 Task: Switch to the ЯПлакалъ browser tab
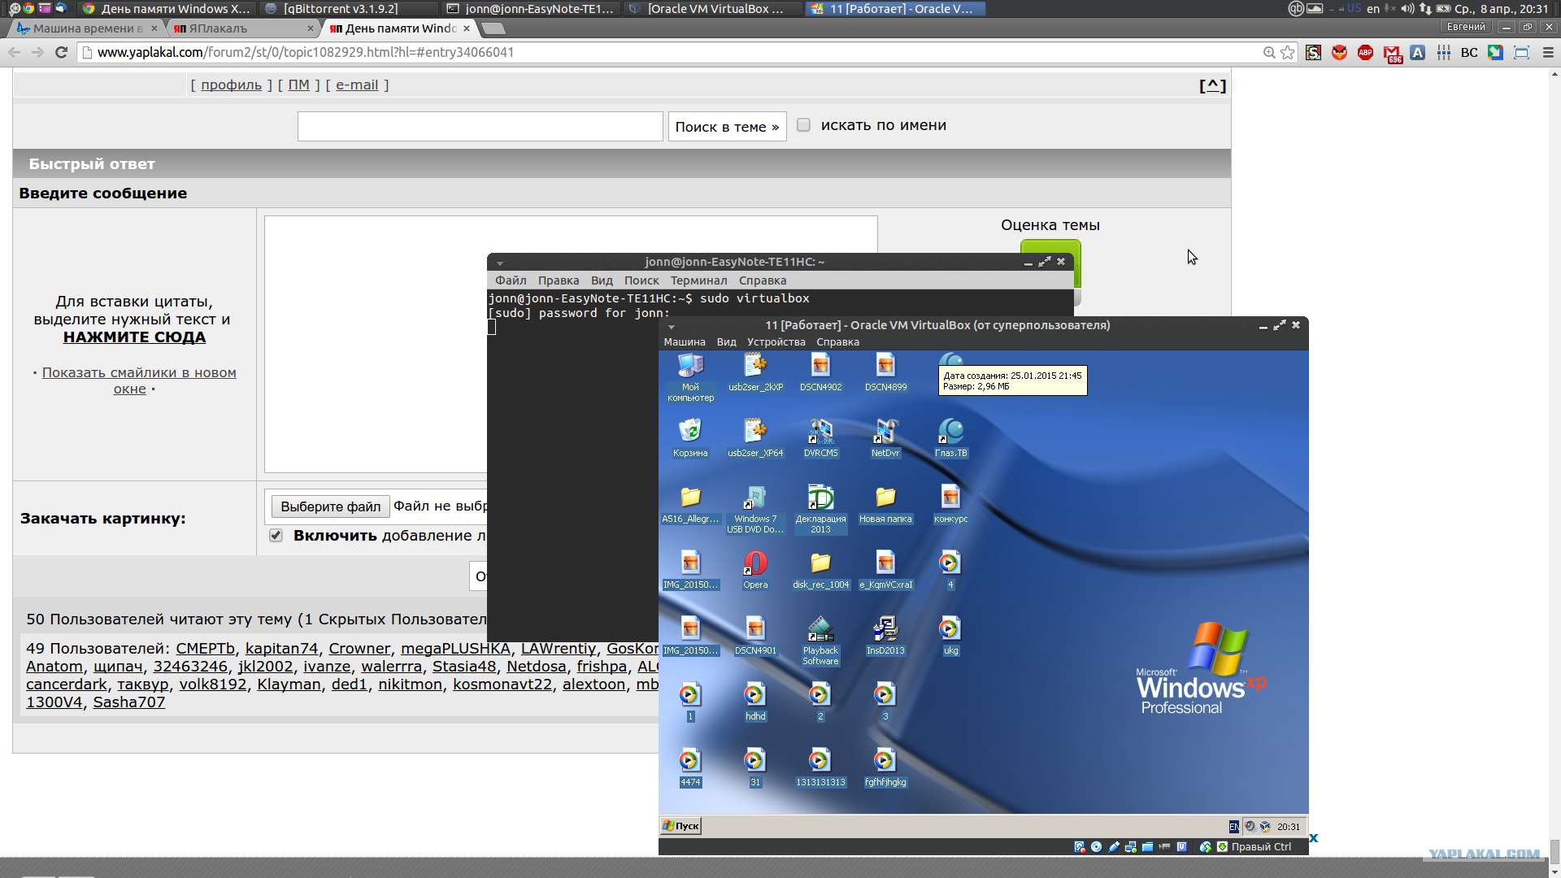coord(242,28)
